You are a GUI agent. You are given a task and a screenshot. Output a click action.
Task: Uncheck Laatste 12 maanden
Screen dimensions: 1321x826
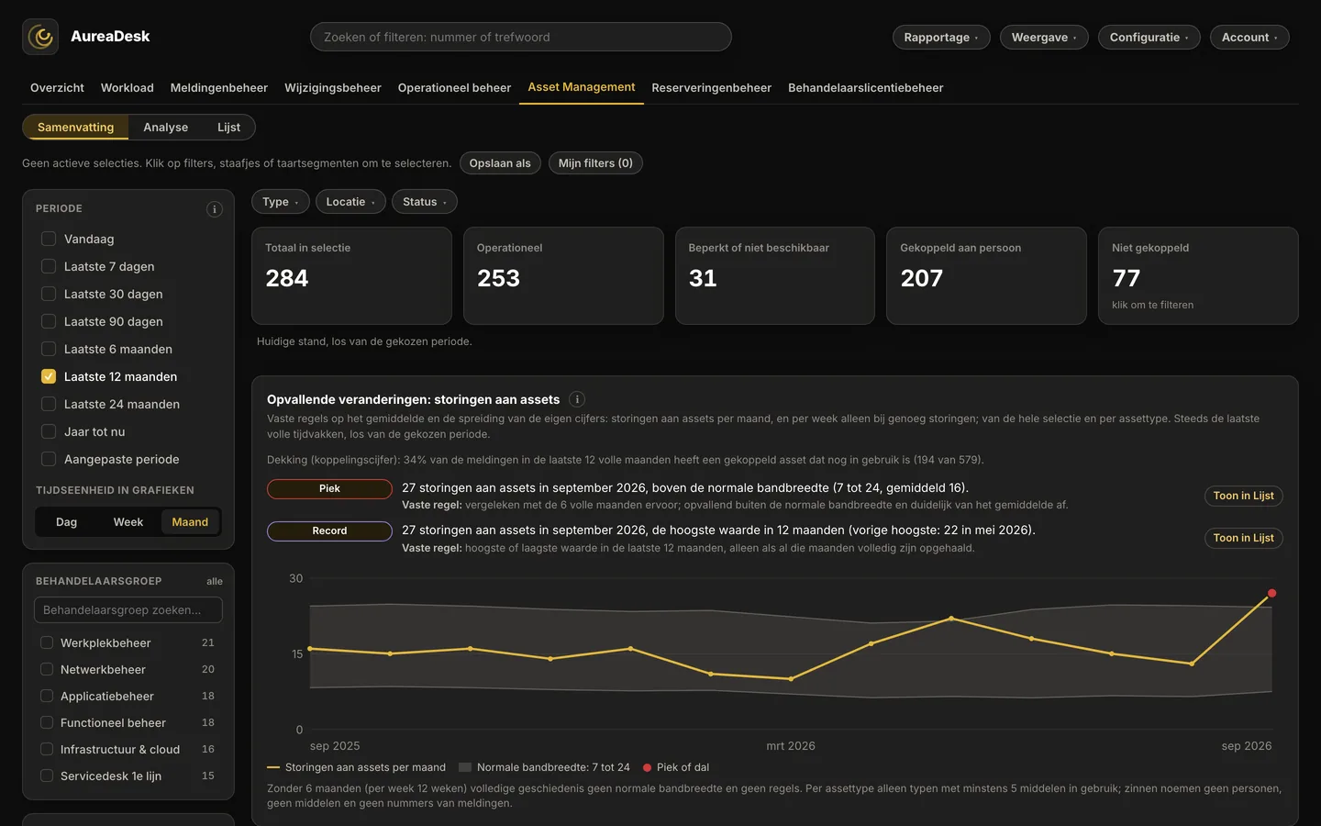pos(49,376)
